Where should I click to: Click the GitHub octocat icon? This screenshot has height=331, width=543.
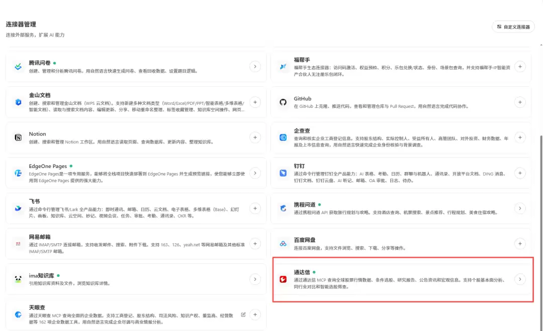click(283, 102)
